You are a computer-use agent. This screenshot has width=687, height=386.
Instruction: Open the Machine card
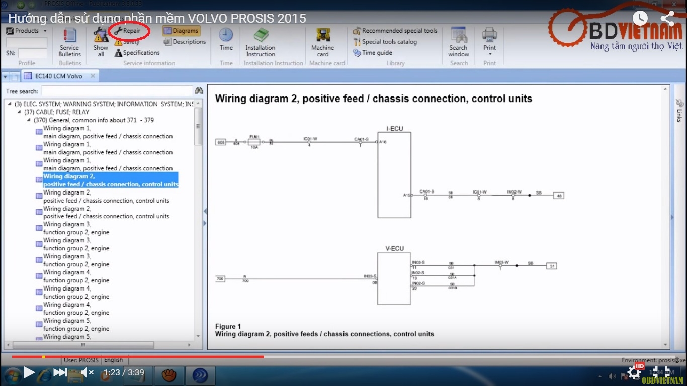click(x=323, y=42)
